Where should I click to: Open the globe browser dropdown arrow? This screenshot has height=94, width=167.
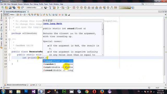(48, 8)
